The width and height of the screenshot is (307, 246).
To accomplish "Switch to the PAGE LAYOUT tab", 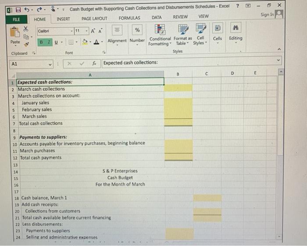I will click(94, 18).
